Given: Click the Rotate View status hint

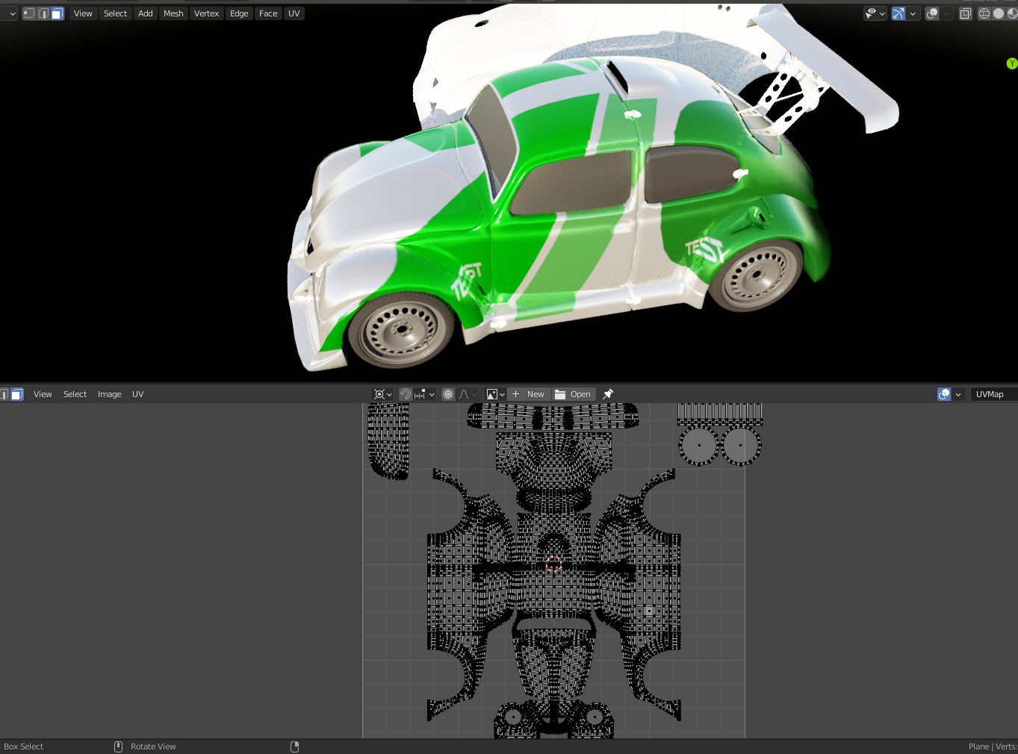Looking at the screenshot, I should pyautogui.click(x=153, y=747).
